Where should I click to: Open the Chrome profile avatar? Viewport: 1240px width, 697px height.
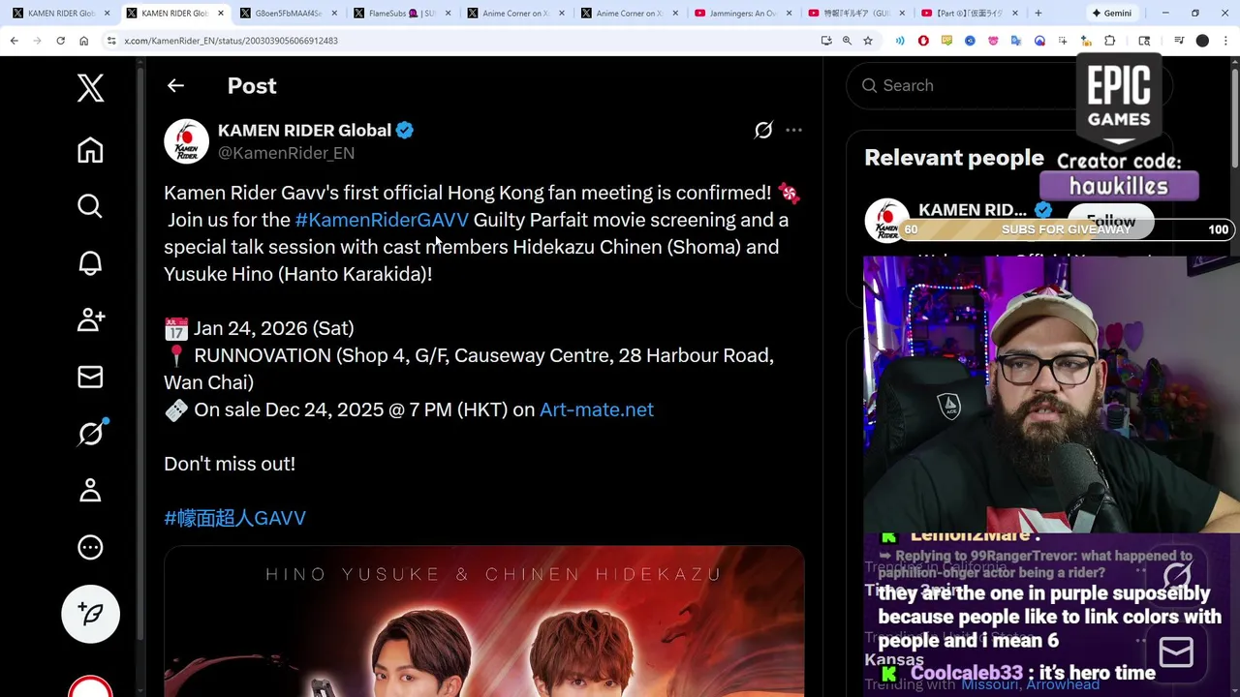click(1202, 41)
